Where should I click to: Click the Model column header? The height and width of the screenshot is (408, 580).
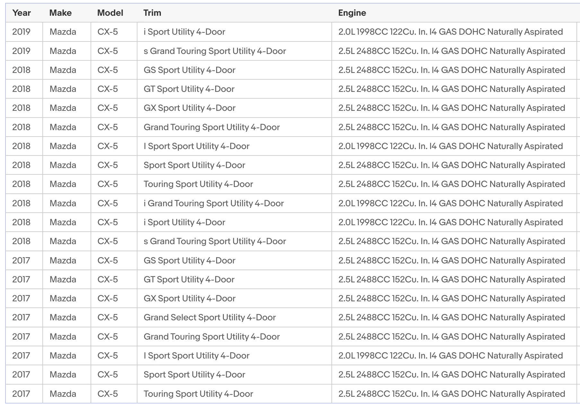pyautogui.click(x=110, y=13)
